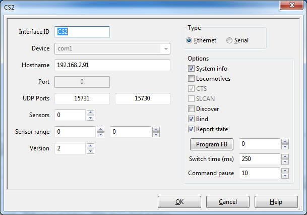The width and height of the screenshot is (307, 215).
Task: Decrease the Switch time value
Action: [x=285, y=162]
